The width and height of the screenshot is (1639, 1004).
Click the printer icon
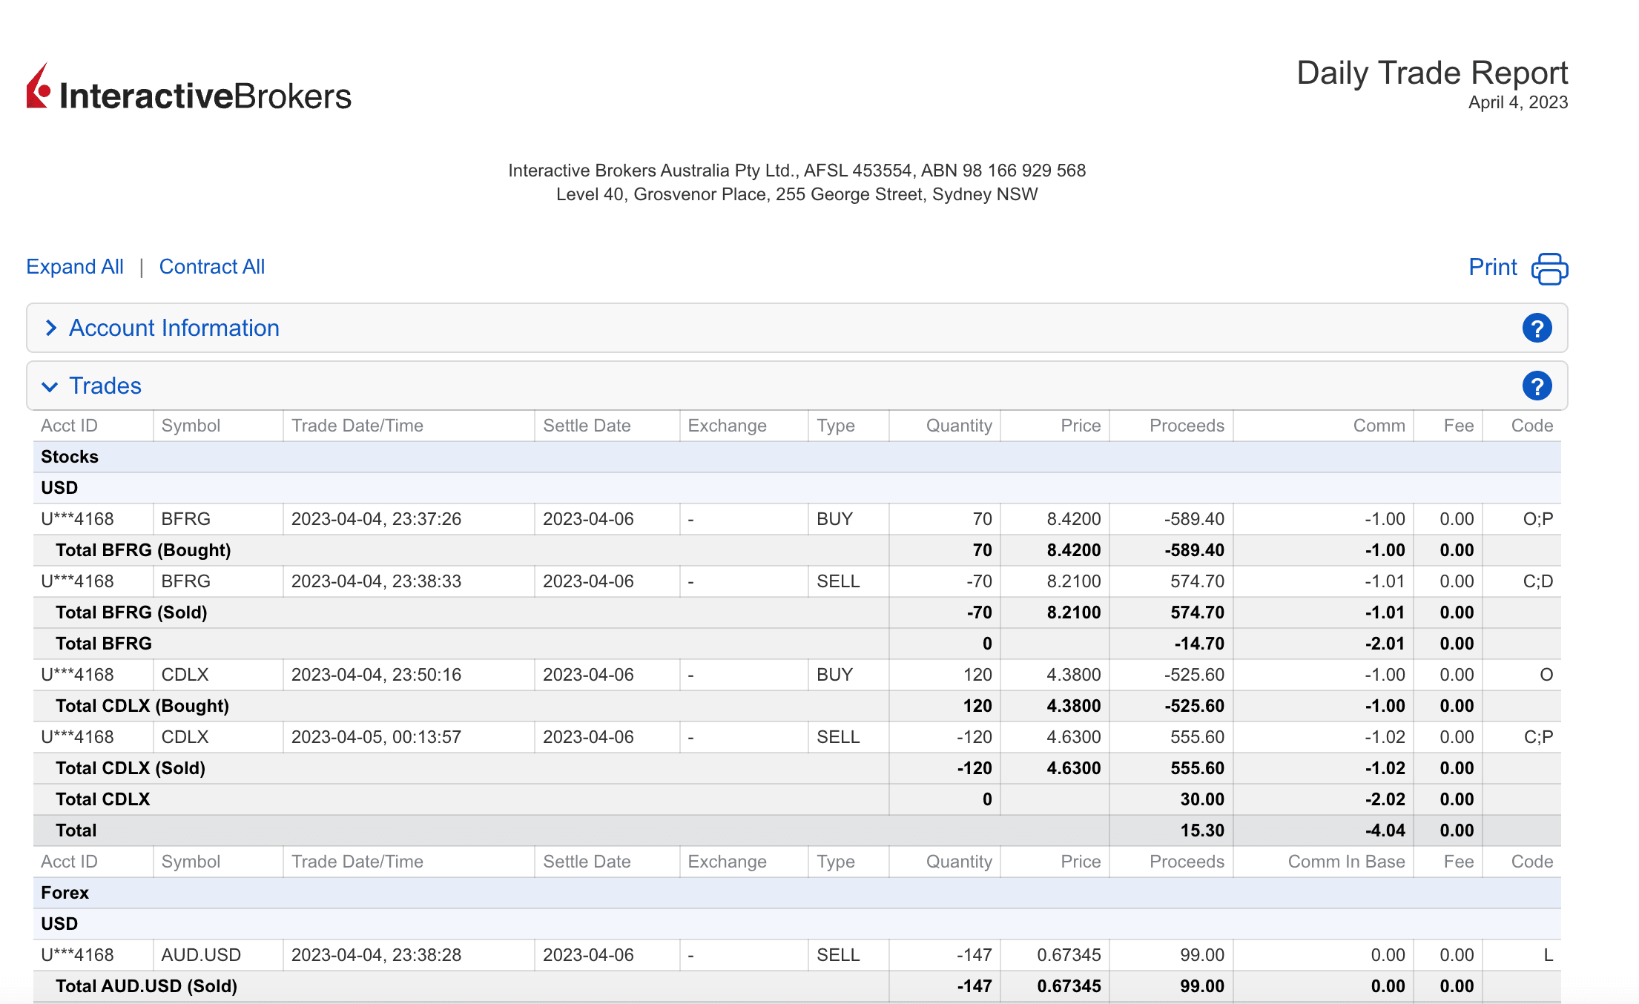pos(1549,268)
